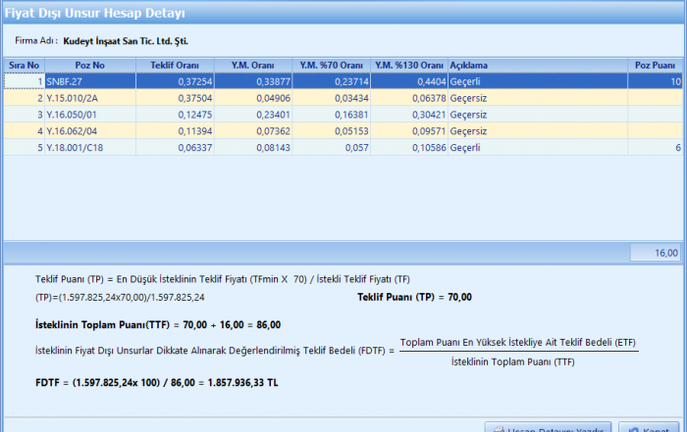The height and width of the screenshot is (432, 687).
Task: Click the Poz Puanı column header
Action: 655,65
